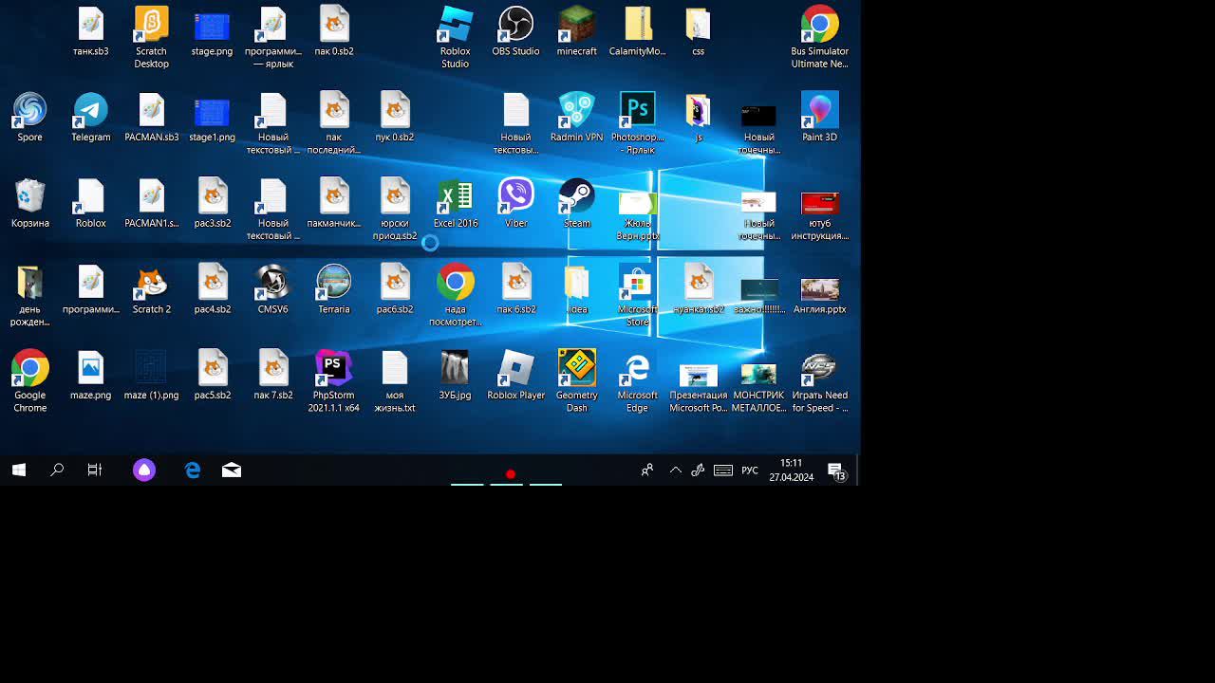
Task: Open the taskbar clock showing 15:11
Action: [x=791, y=470]
